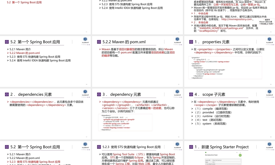Viewport: 275px width, 165px height.
Task: Click purple icon beside '1. properties 元素' heading
Action: pos(191,42)
